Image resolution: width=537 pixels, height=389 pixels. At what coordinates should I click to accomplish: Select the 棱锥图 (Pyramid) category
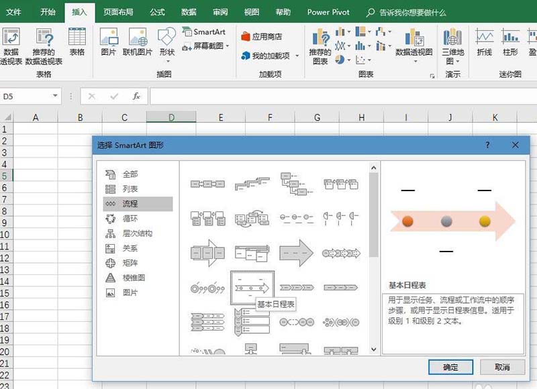[x=138, y=278]
